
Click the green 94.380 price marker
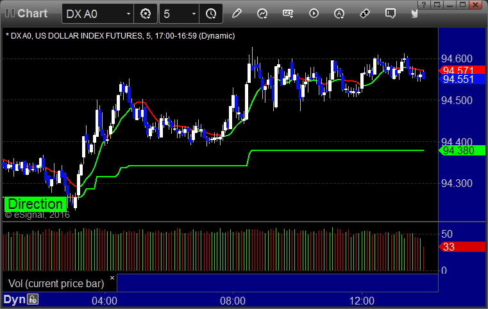coord(462,150)
